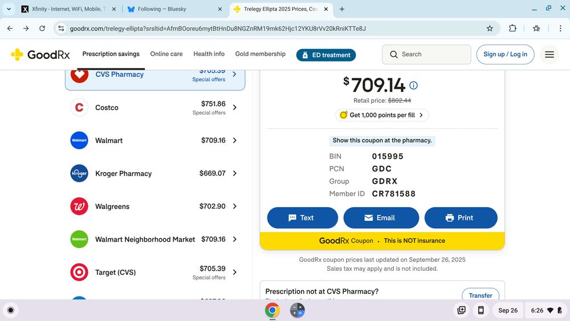Click the green Walmart Neighborhood Market logo

pyautogui.click(x=79, y=239)
